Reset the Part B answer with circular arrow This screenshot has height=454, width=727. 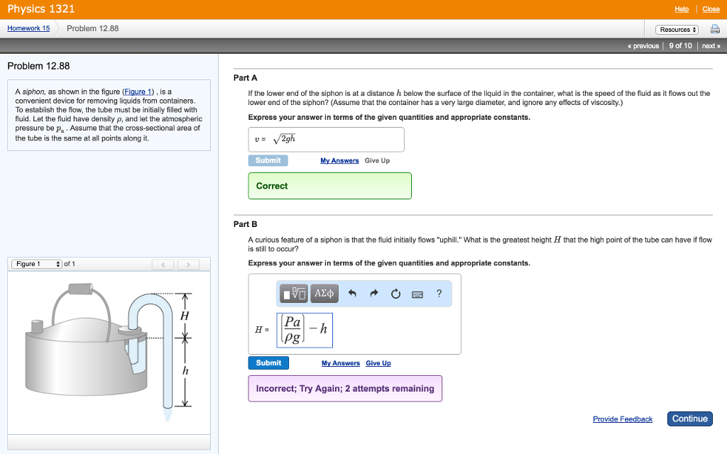coord(395,293)
